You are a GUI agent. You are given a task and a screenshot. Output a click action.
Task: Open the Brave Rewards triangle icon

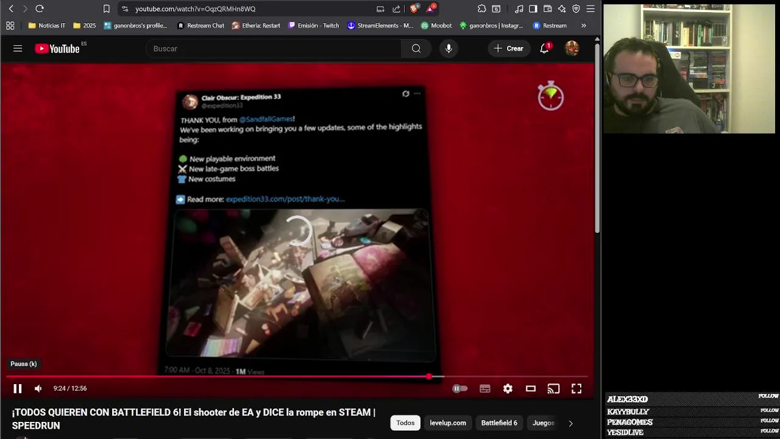click(x=430, y=9)
